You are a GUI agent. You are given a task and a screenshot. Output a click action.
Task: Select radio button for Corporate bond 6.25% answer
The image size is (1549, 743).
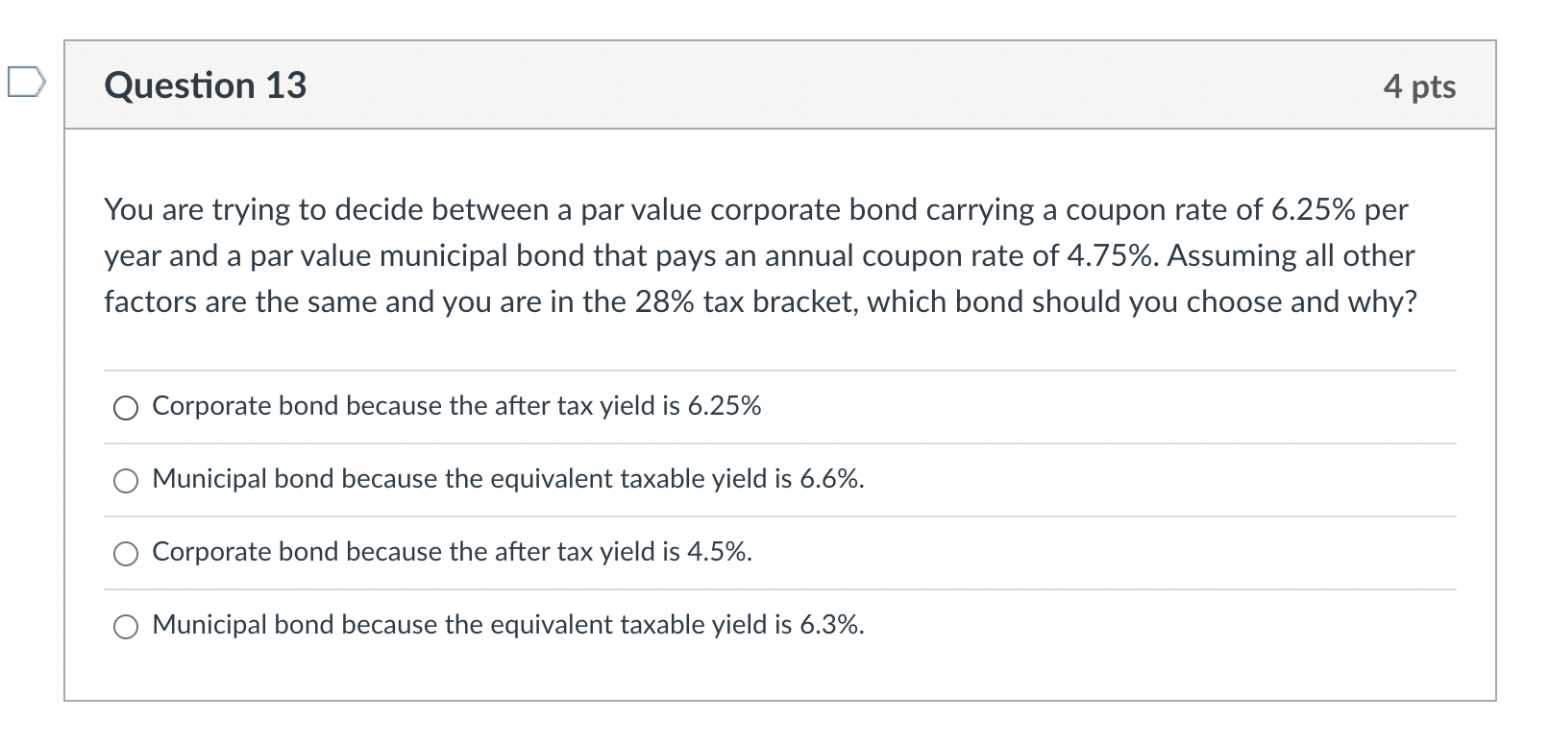(x=126, y=407)
